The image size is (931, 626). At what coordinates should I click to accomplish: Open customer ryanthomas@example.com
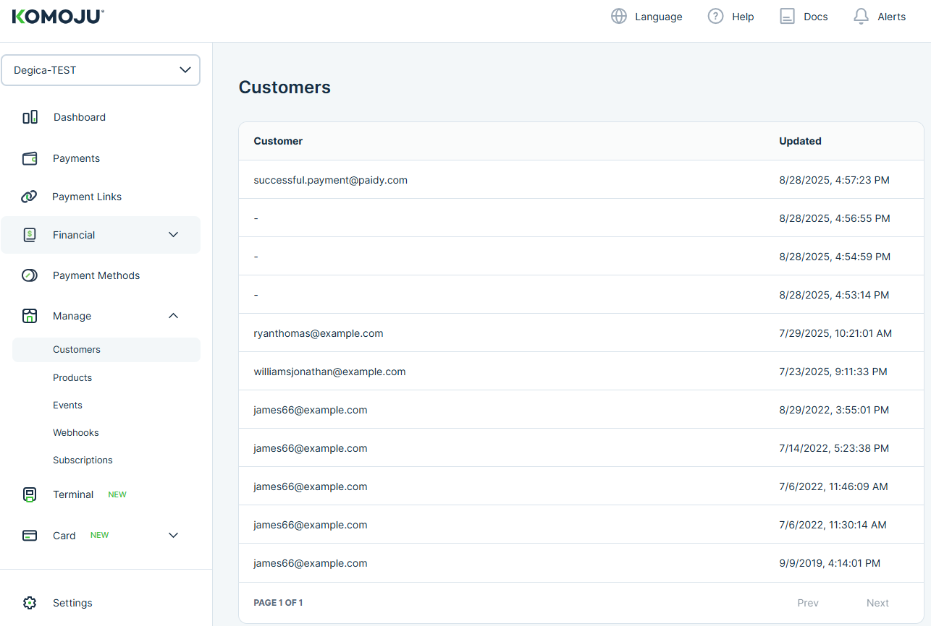(581, 333)
